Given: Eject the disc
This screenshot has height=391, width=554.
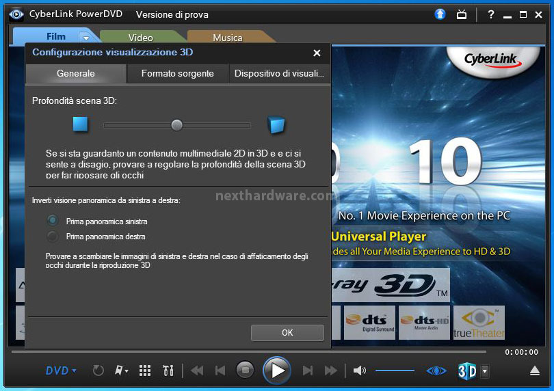Looking at the screenshot, I should pyautogui.click(x=535, y=371).
